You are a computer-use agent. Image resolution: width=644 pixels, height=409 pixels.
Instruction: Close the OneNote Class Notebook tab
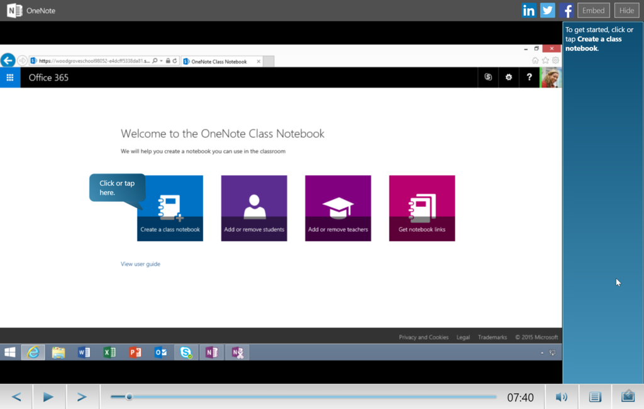pos(258,62)
